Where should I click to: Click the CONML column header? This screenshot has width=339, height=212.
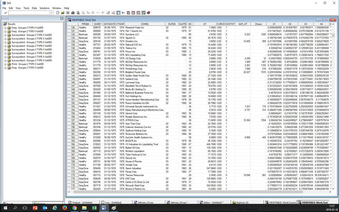(145, 24)
